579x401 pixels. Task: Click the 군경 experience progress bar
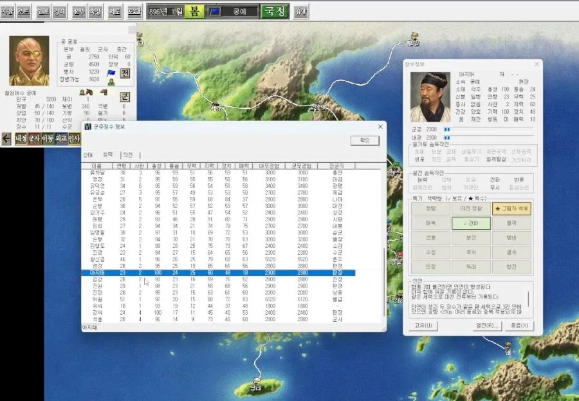click(488, 129)
